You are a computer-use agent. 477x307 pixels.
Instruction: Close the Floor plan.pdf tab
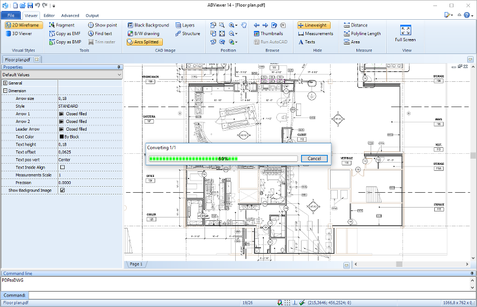tap(37, 59)
